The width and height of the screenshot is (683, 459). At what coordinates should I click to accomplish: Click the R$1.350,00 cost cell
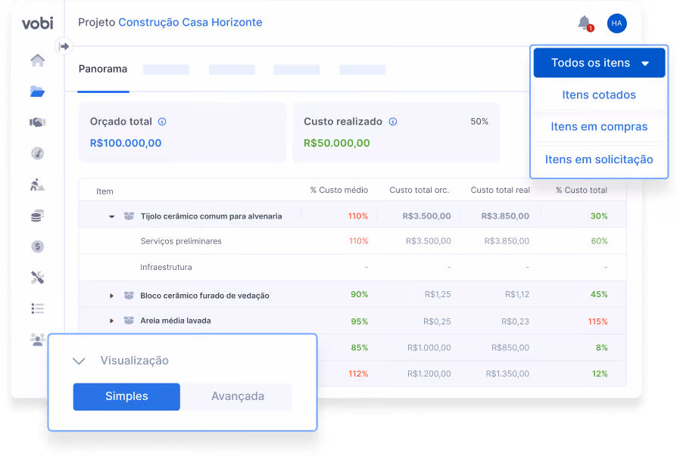pyautogui.click(x=507, y=374)
